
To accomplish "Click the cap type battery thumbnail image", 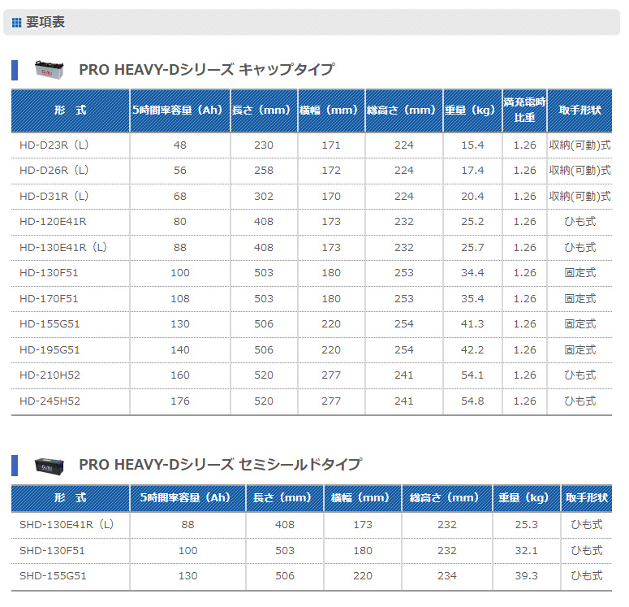I will (49, 70).
